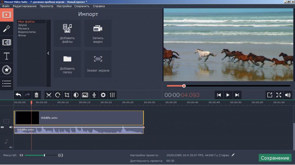The image size is (295, 165).
Task: Open the Filters magic wand tab
Action: pos(7,29)
